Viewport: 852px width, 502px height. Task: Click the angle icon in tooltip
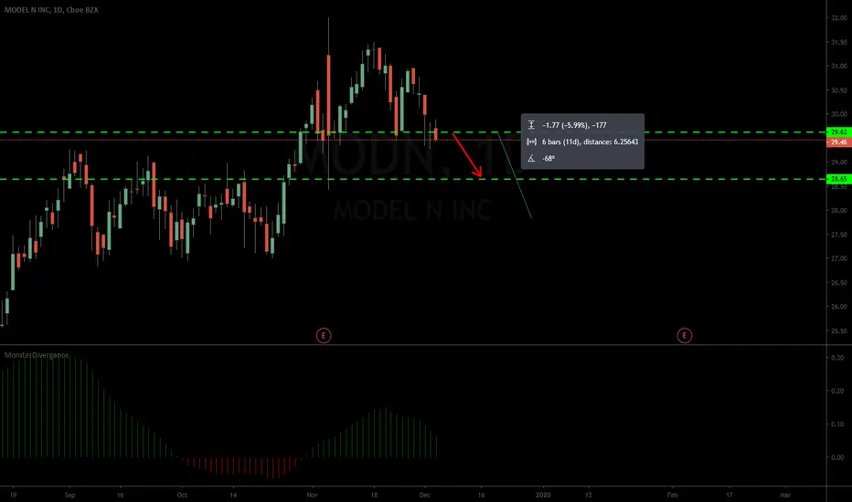(x=531, y=159)
